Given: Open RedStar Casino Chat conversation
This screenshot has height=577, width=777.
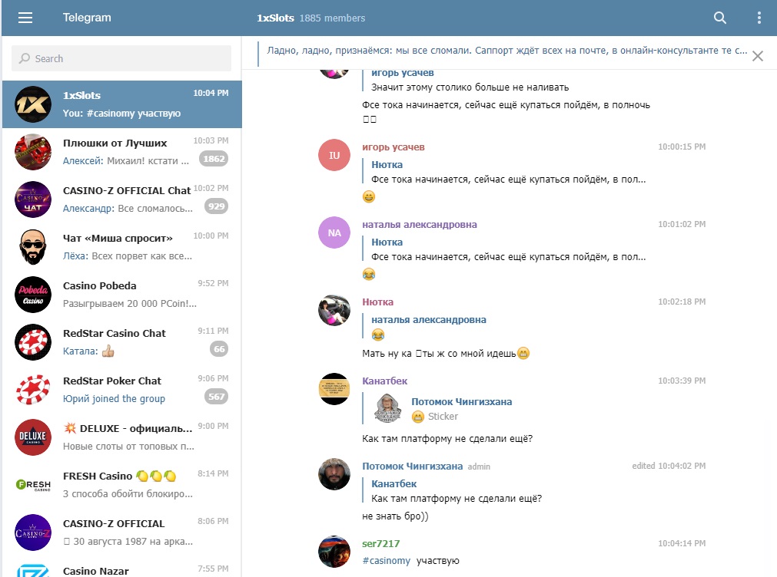Looking at the screenshot, I should pyautogui.click(x=122, y=342).
